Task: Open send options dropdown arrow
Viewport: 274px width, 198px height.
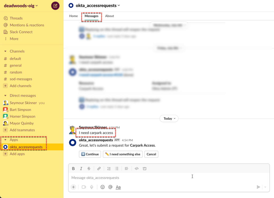Action: tap(265, 187)
